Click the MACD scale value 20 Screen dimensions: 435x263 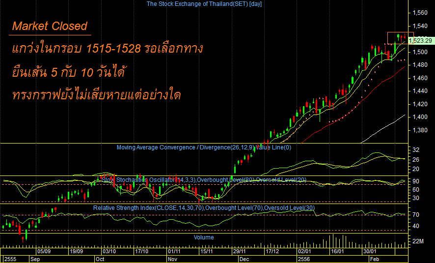coord(416,169)
